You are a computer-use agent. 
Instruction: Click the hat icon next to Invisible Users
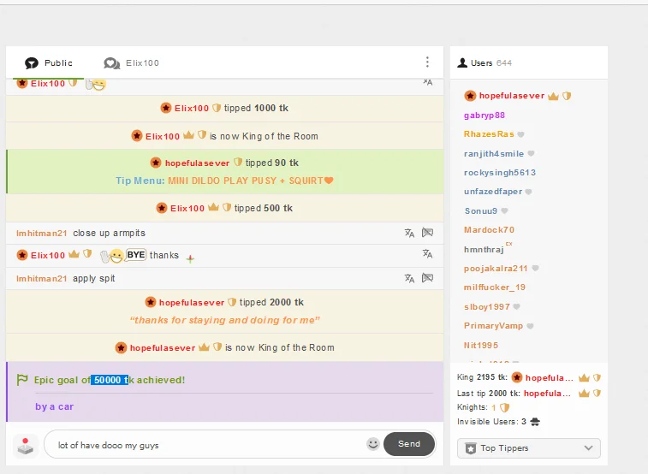535,422
